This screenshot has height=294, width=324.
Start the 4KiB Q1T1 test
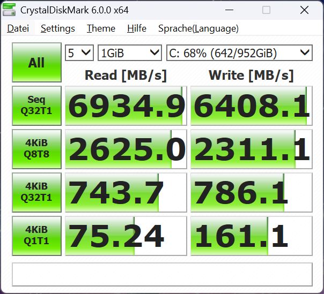coord(37,236)
